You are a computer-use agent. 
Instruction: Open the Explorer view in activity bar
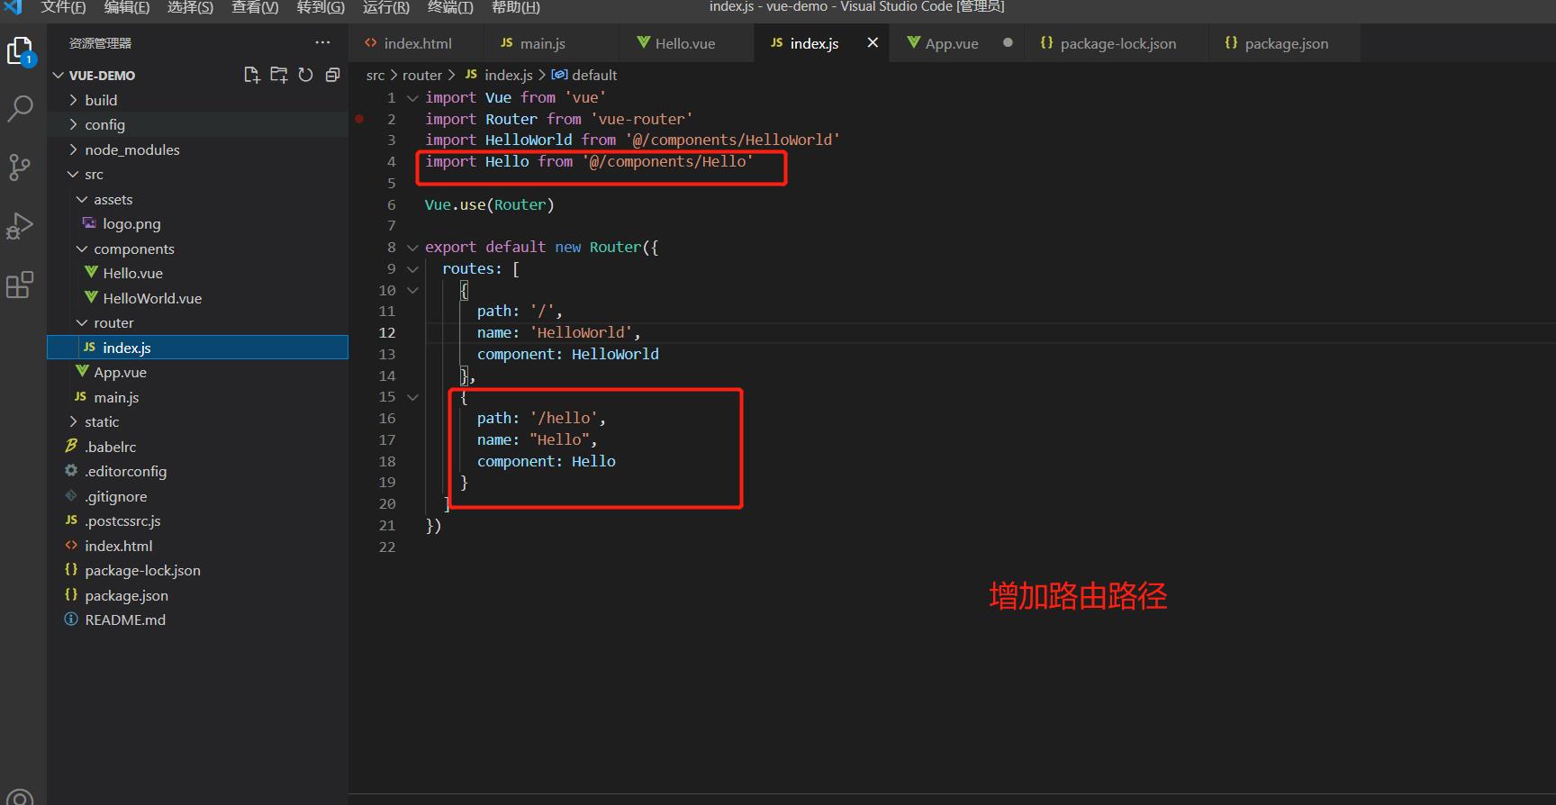tap(20, 52)
